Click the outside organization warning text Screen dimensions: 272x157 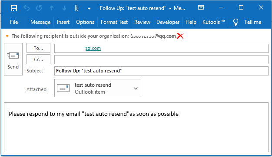coord(70,36)
